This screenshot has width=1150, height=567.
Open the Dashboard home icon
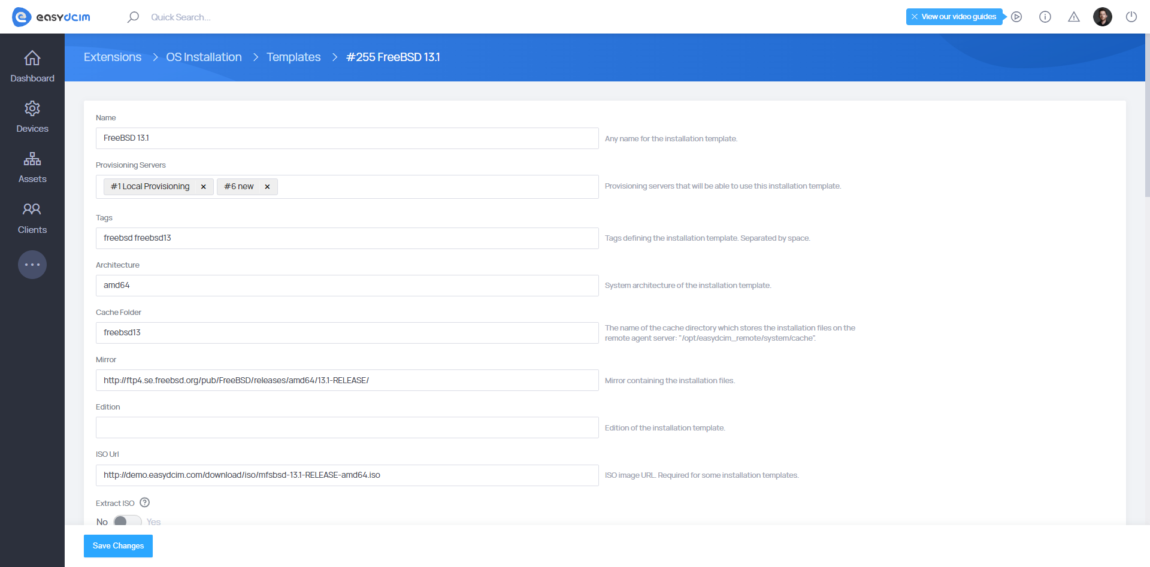[x=32, y=58]
